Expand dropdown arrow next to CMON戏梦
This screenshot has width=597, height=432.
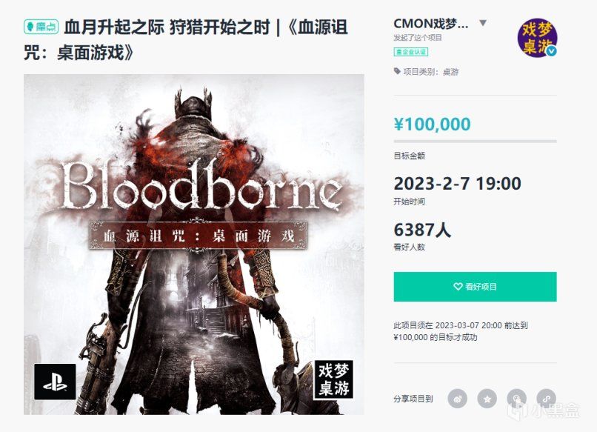tap(483, 23)
